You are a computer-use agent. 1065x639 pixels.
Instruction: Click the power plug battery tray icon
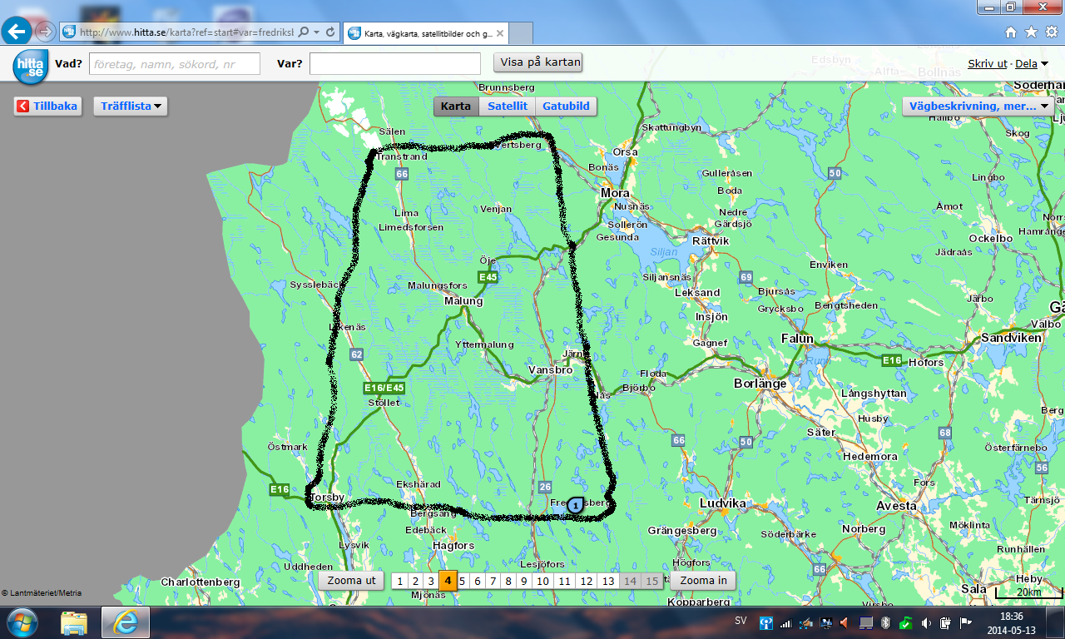click(945, 622)
